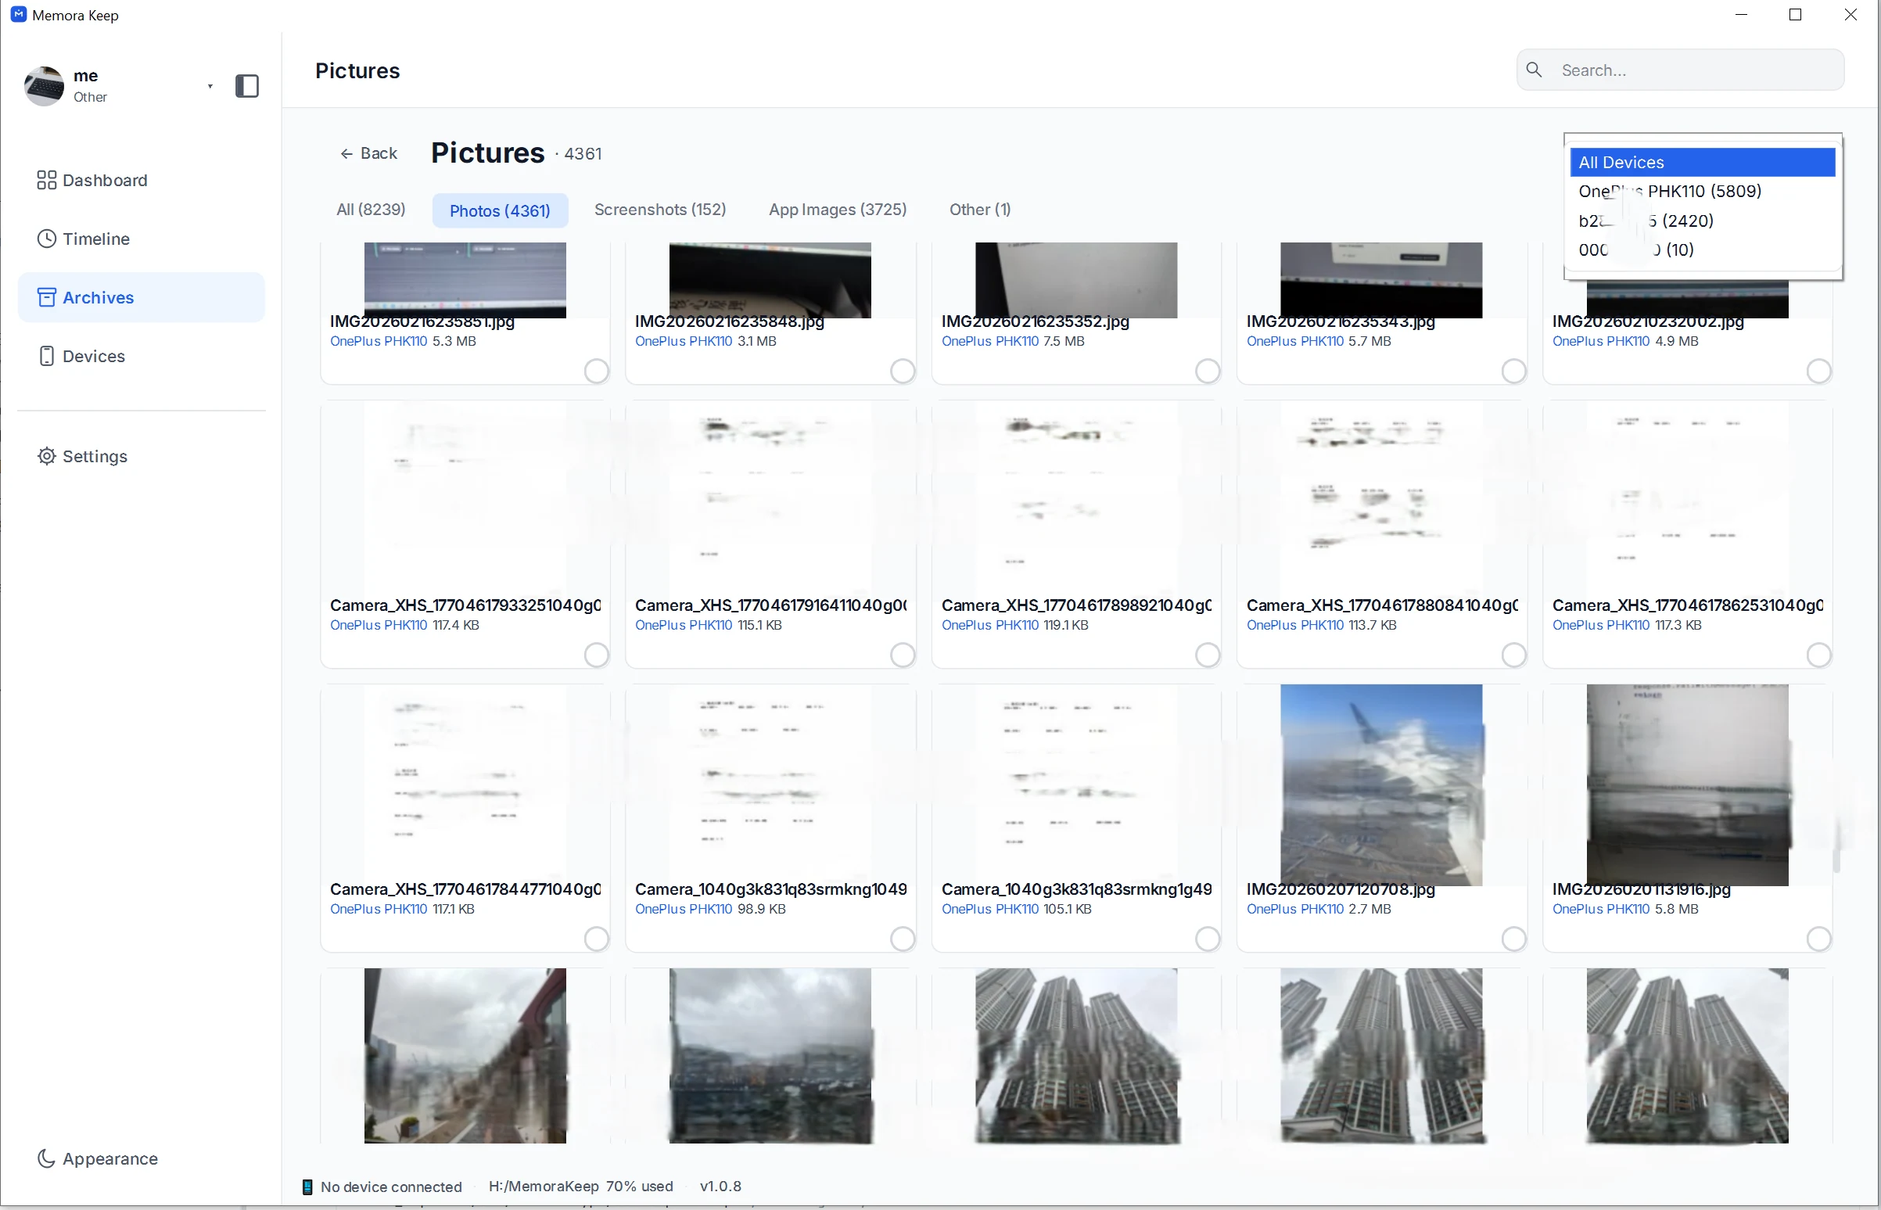Click the me profile avatar
The width and height of the screenshot is (1881, 1210).
coord(44,85)
